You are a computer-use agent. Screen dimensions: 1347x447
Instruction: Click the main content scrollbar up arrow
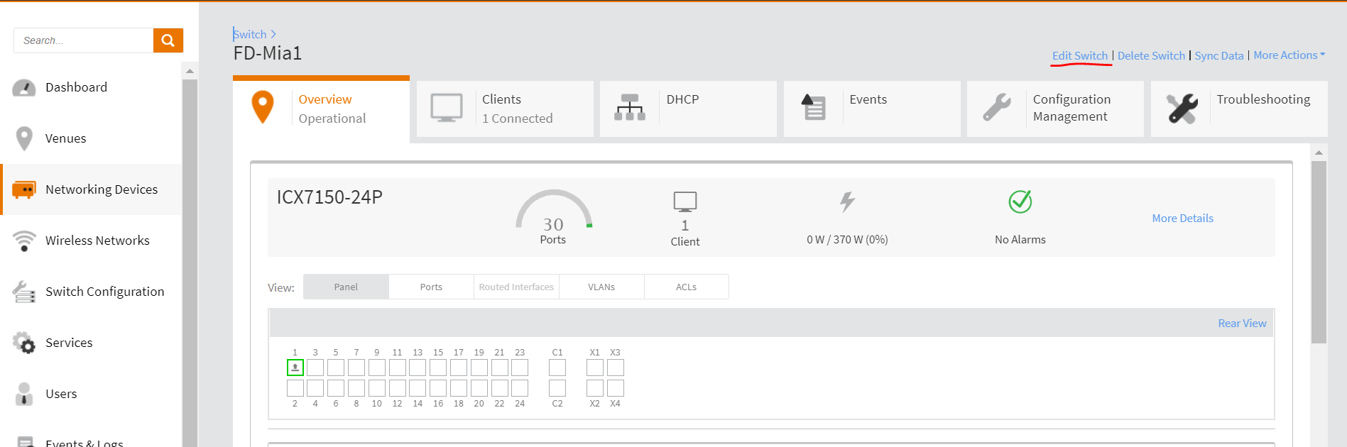click(x=1319, y=153)
